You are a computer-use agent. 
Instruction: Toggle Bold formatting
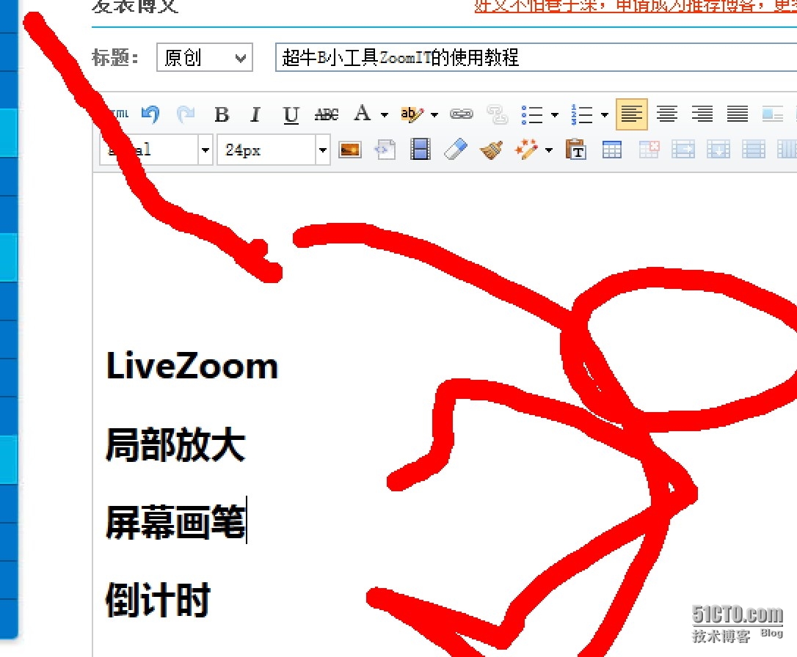(x=222, y=114)
